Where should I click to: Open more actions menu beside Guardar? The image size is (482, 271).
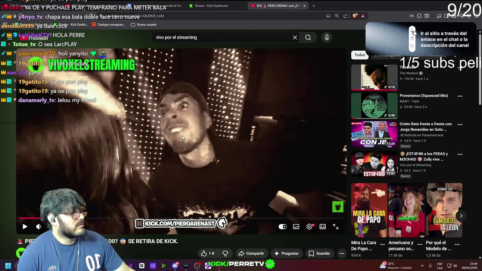pos(342,253)
